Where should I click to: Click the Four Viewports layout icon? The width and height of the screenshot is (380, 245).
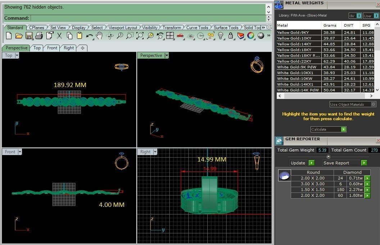click(x=170, y=36)
